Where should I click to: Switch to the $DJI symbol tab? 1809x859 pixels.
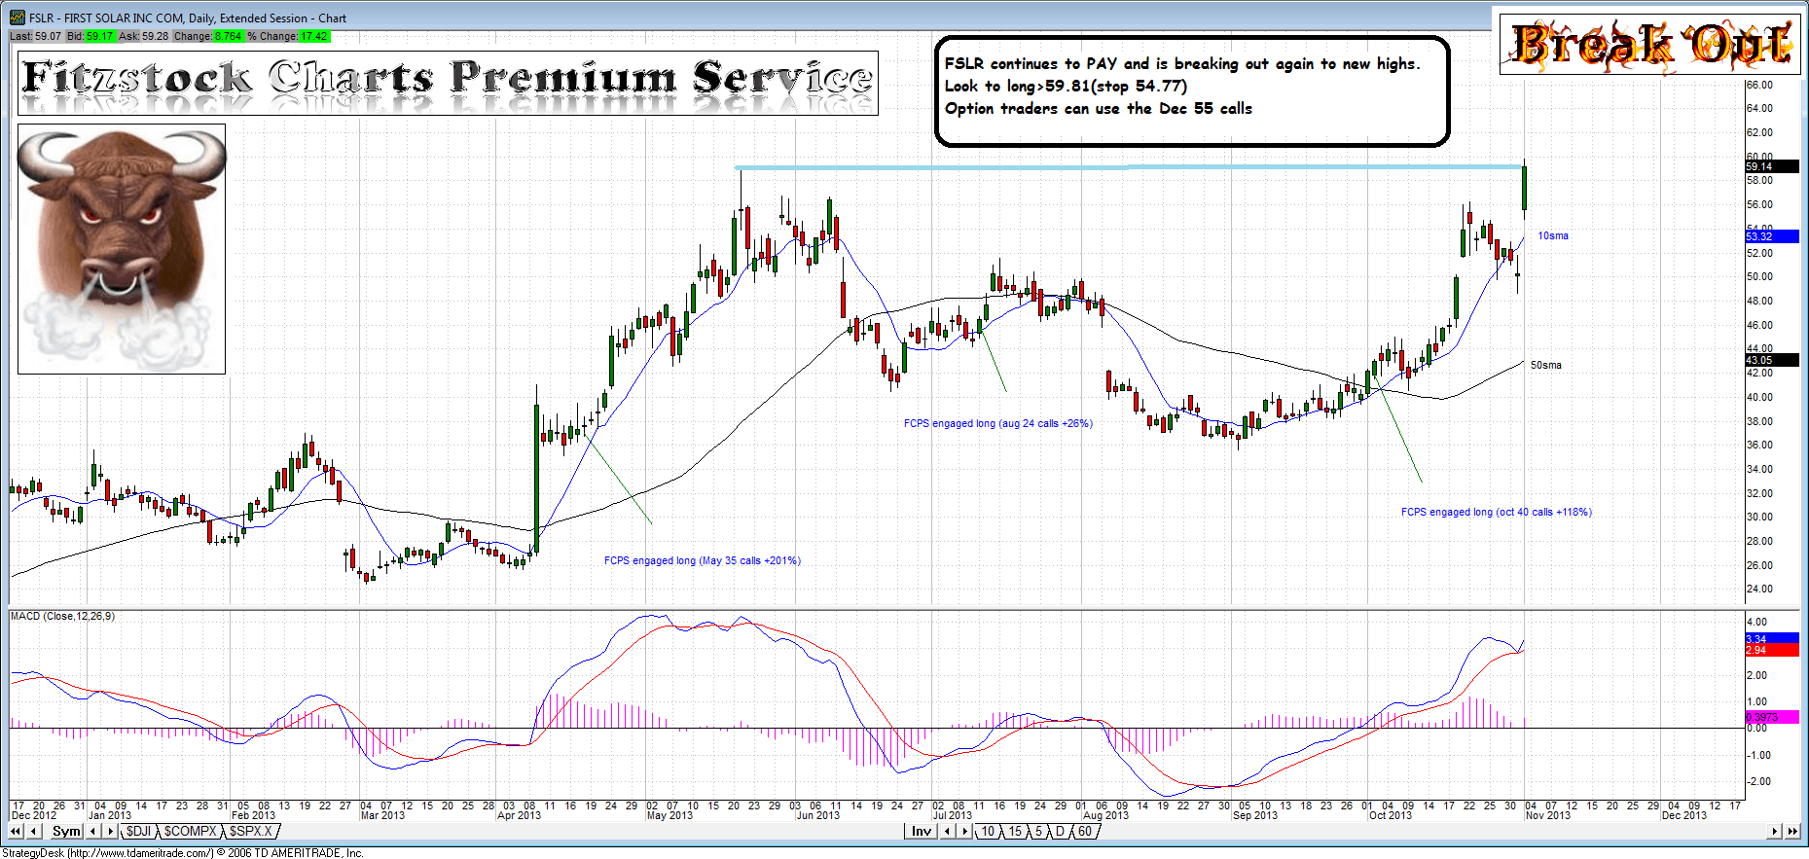coord(138,831)
